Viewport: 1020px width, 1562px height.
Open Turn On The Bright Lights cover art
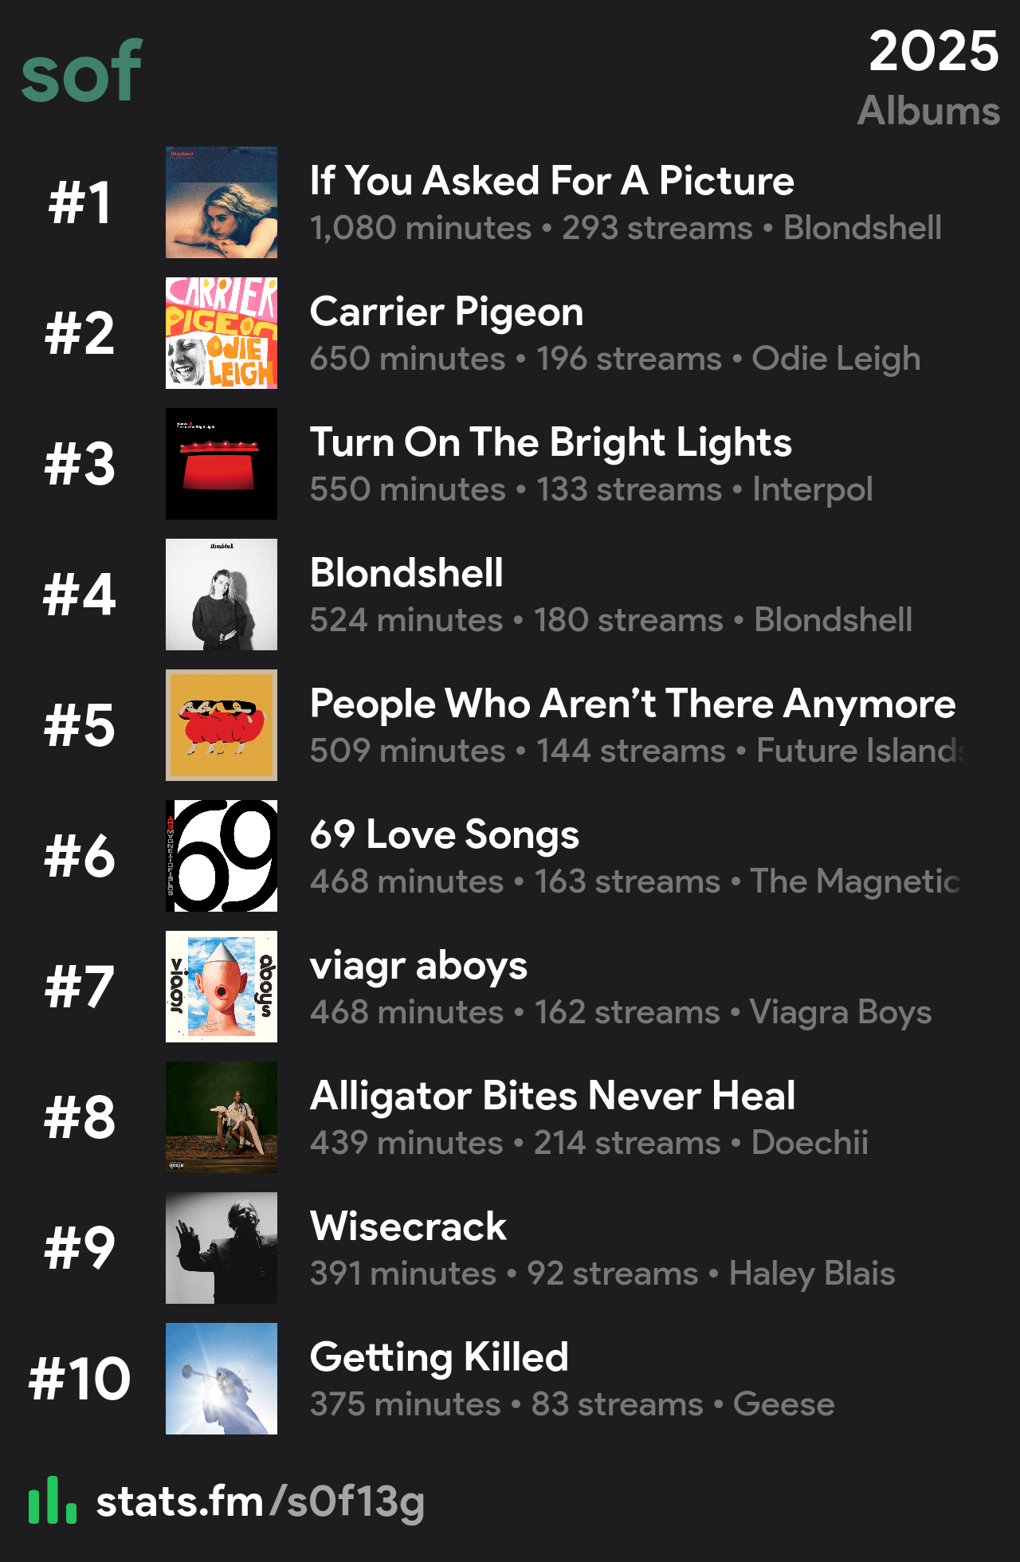pyautogui.click(x=222, y=464)
